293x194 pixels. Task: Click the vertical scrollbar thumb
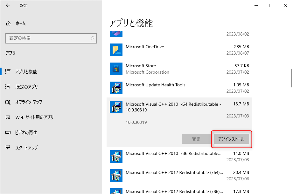pyautogui.click(x=291, y=78)
